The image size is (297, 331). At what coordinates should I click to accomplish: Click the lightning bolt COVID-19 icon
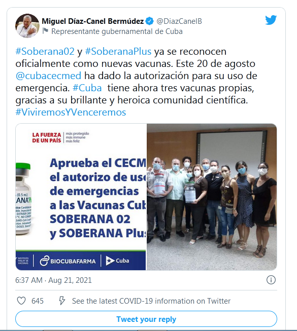tap(62, 301)
